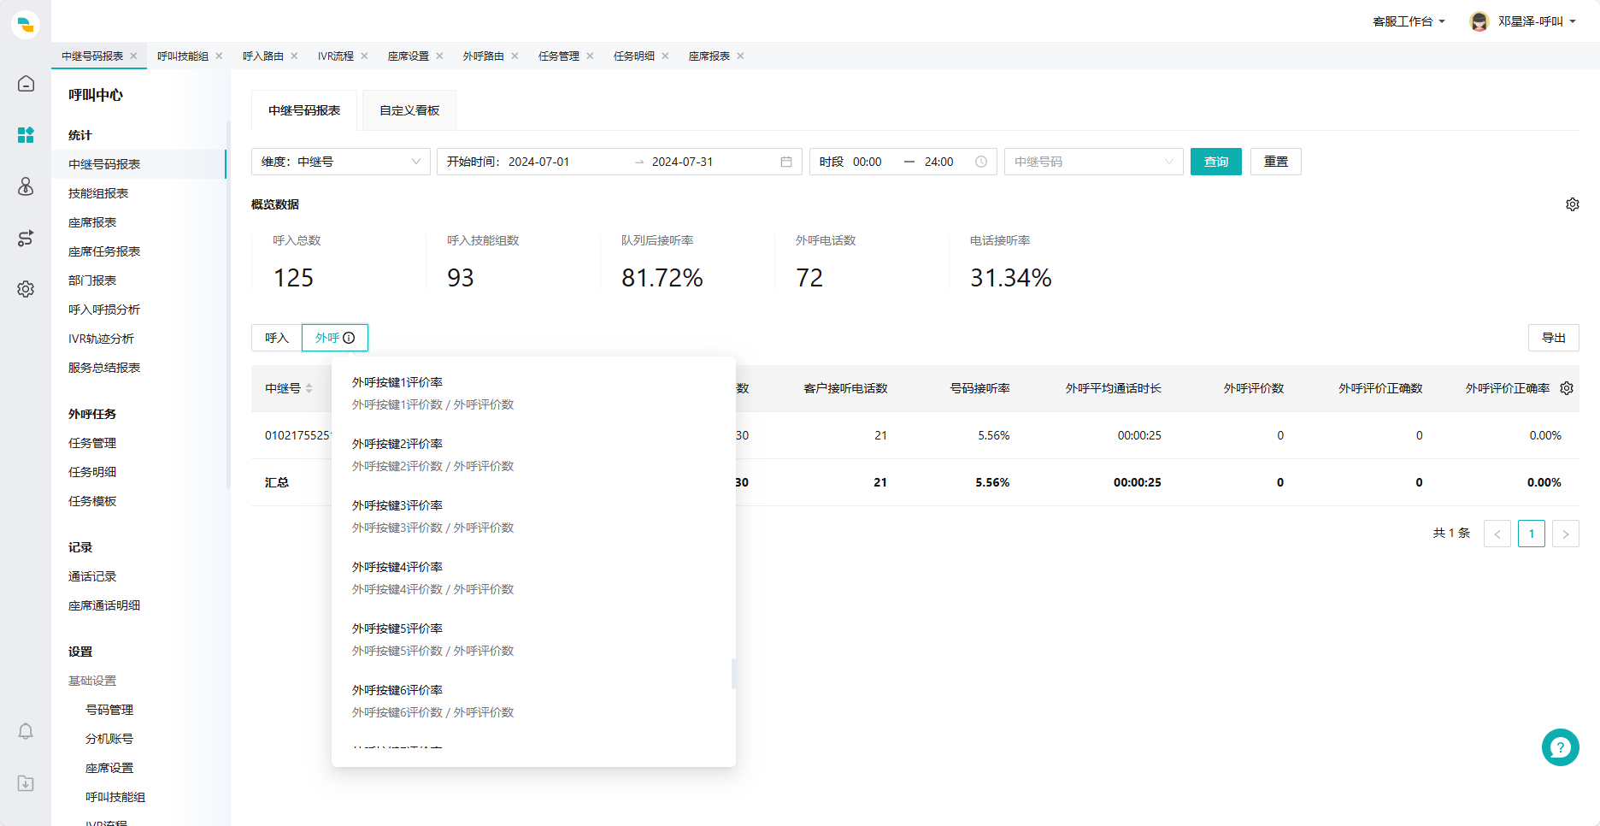Expand 客服工作台 dropdown menu
This screenshot has height=826, width=1600.
(1409, 21)
